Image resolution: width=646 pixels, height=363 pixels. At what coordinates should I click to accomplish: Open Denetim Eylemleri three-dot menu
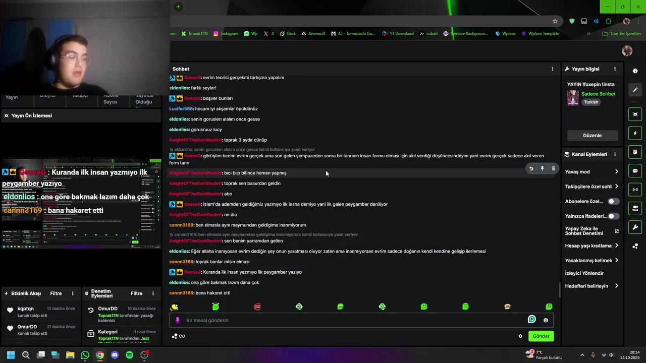154,293
